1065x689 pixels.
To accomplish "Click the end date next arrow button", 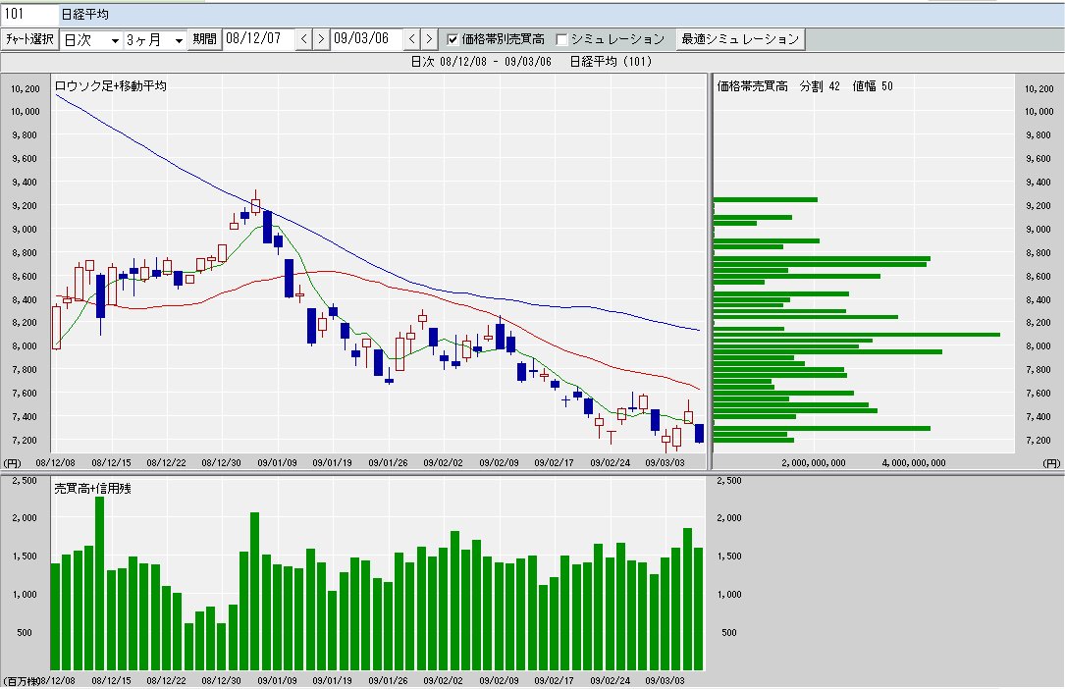I will click(428, 39).
